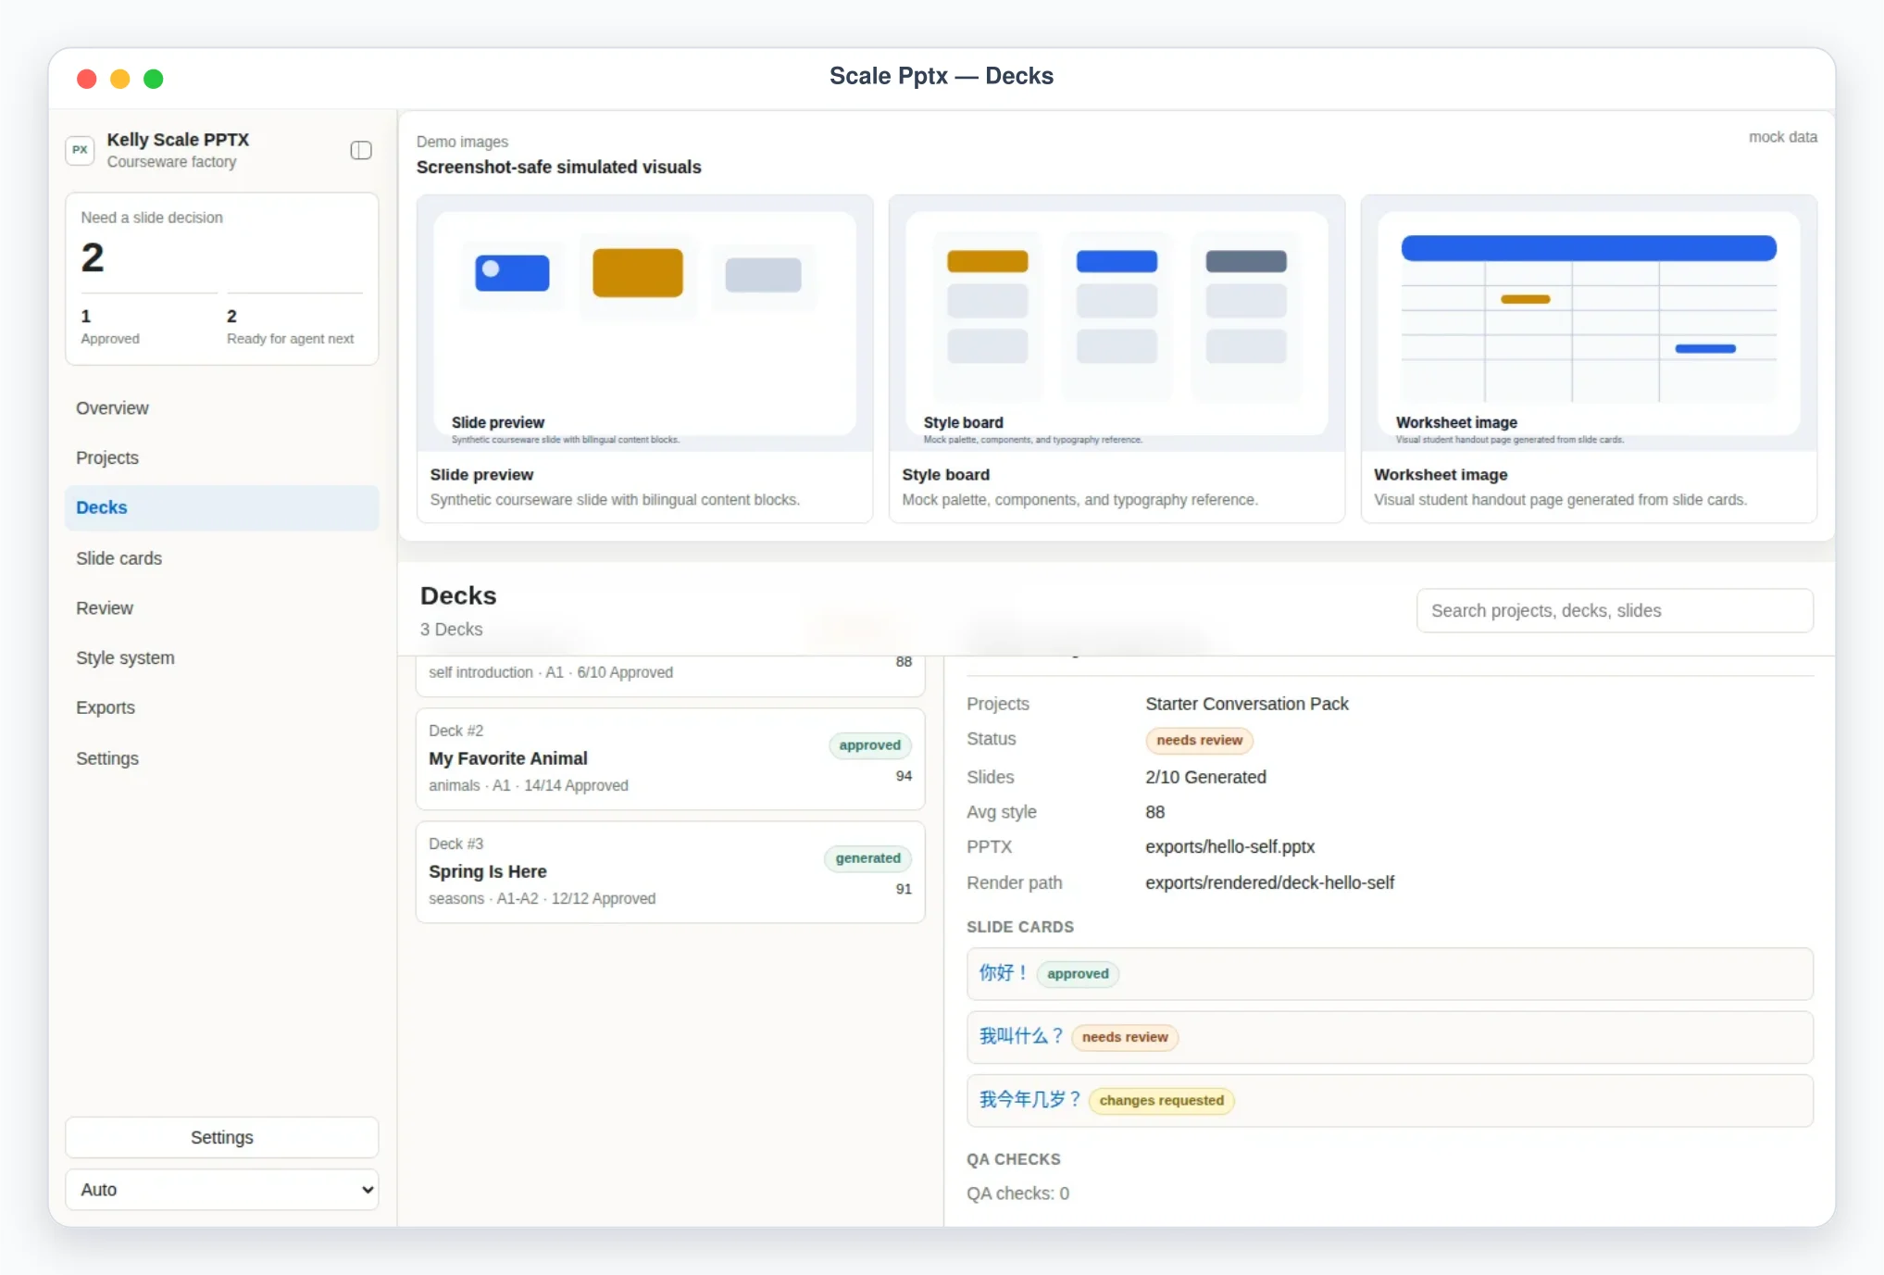Click the Settings button above Auto

[222, 1137]
